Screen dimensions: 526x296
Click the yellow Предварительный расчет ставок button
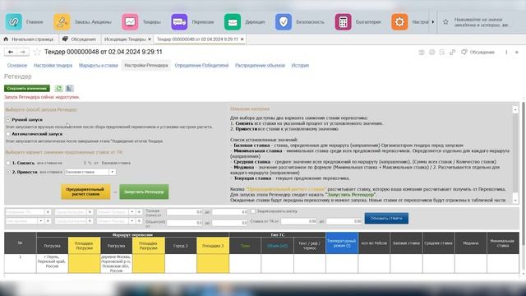85,192
